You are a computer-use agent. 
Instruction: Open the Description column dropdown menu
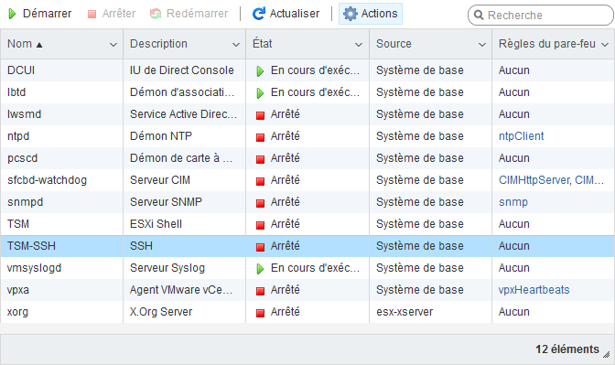click(x=236, y=45)
